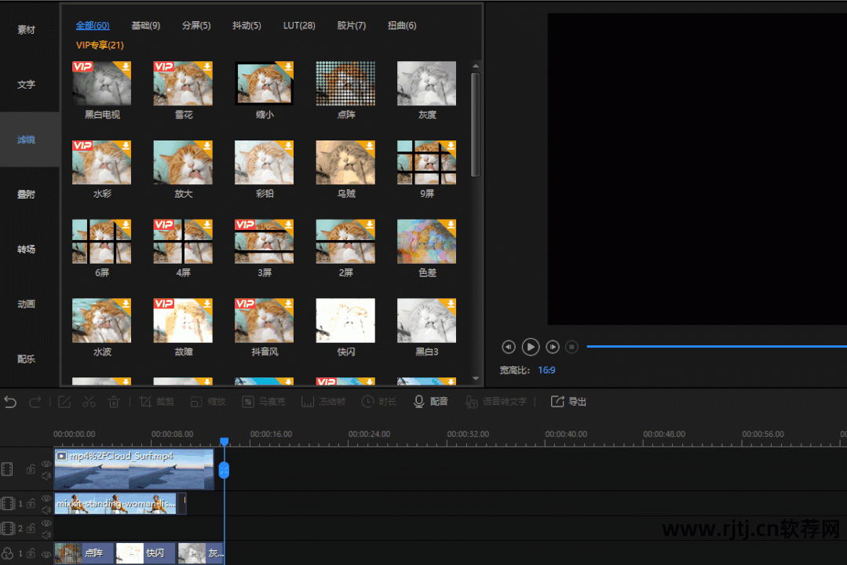Open the 16:9 aspect ratio selector

[x=546, y=370]
